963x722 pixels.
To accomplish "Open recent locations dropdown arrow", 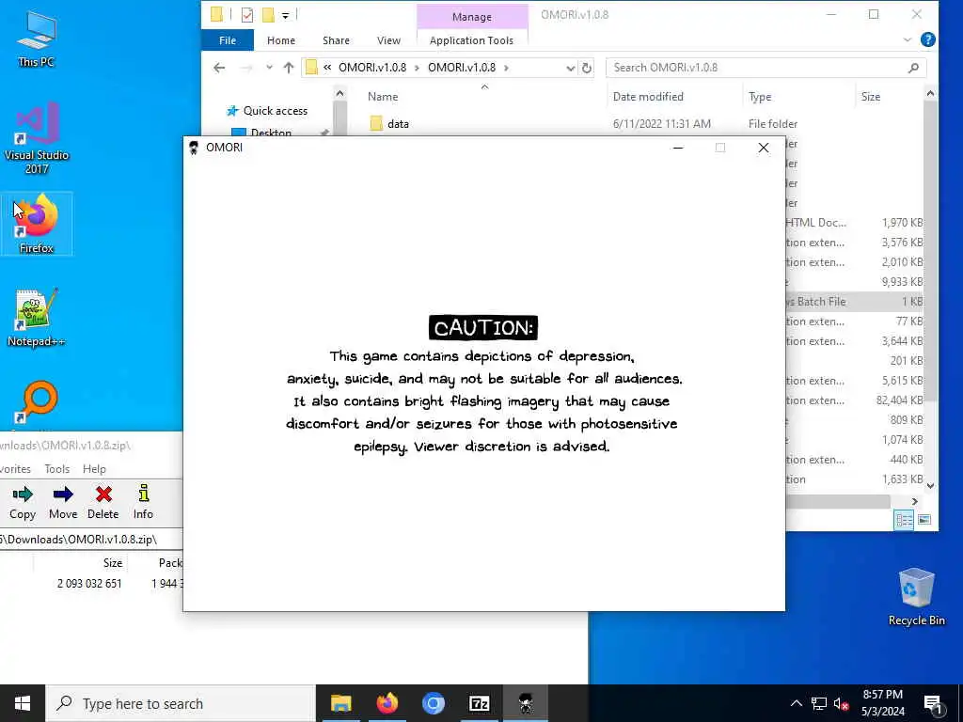I will click(269, 68).
